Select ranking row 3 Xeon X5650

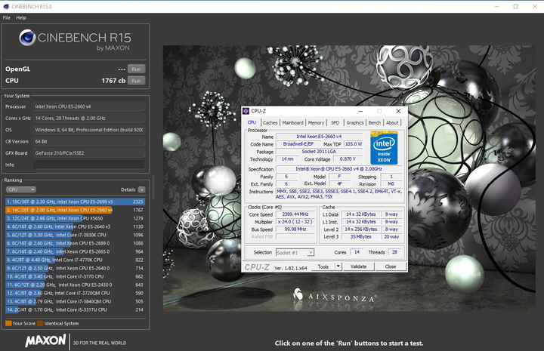tap(75, 218)
